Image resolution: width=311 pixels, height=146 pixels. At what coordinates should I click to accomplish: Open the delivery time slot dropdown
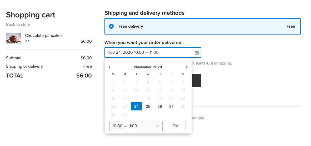[136, 126]
